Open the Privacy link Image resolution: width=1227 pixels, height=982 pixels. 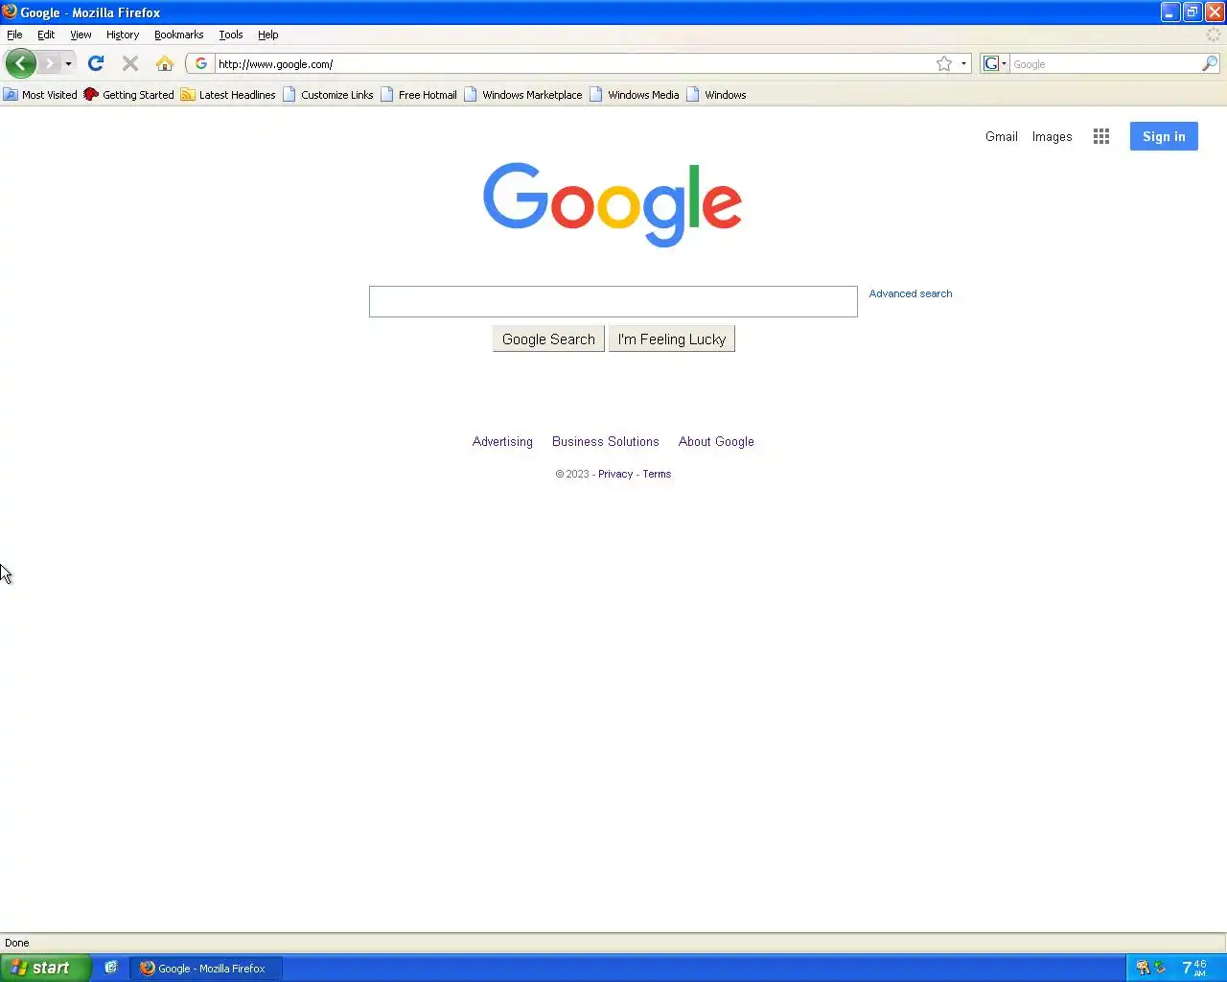coord(615,474)
